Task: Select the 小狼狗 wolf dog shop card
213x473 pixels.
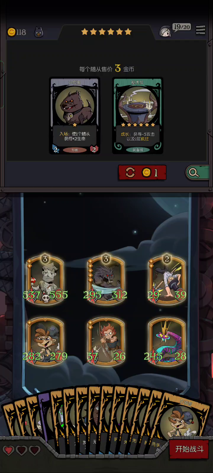Action: [75, 116]
